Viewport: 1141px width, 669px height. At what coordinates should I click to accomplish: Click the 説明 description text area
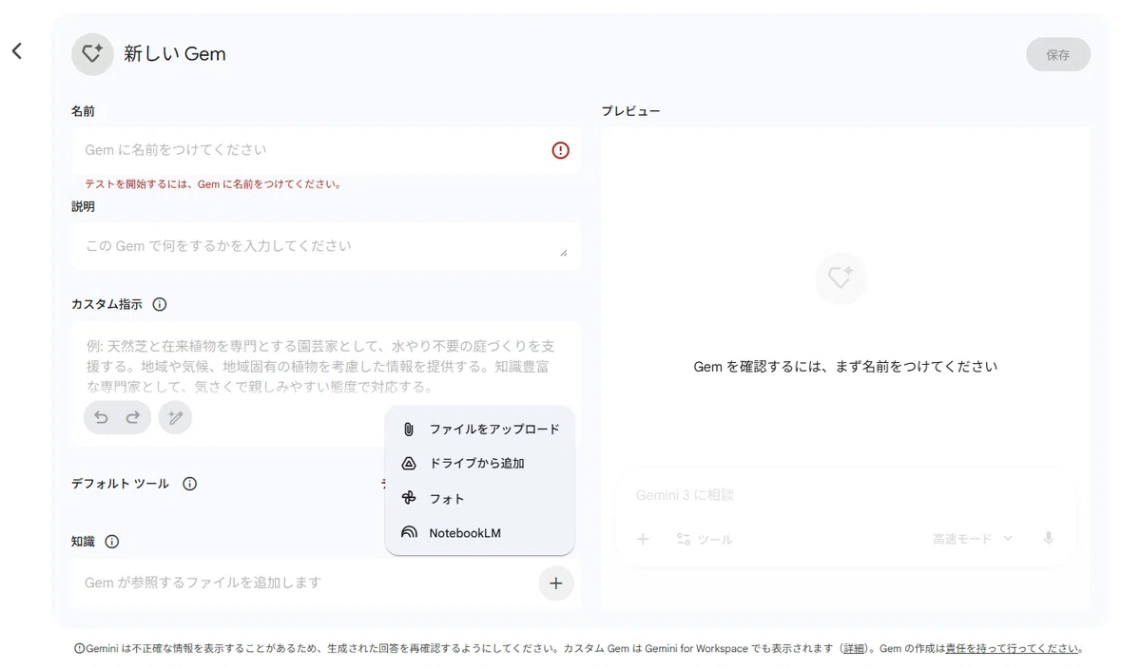click(326, 246)
